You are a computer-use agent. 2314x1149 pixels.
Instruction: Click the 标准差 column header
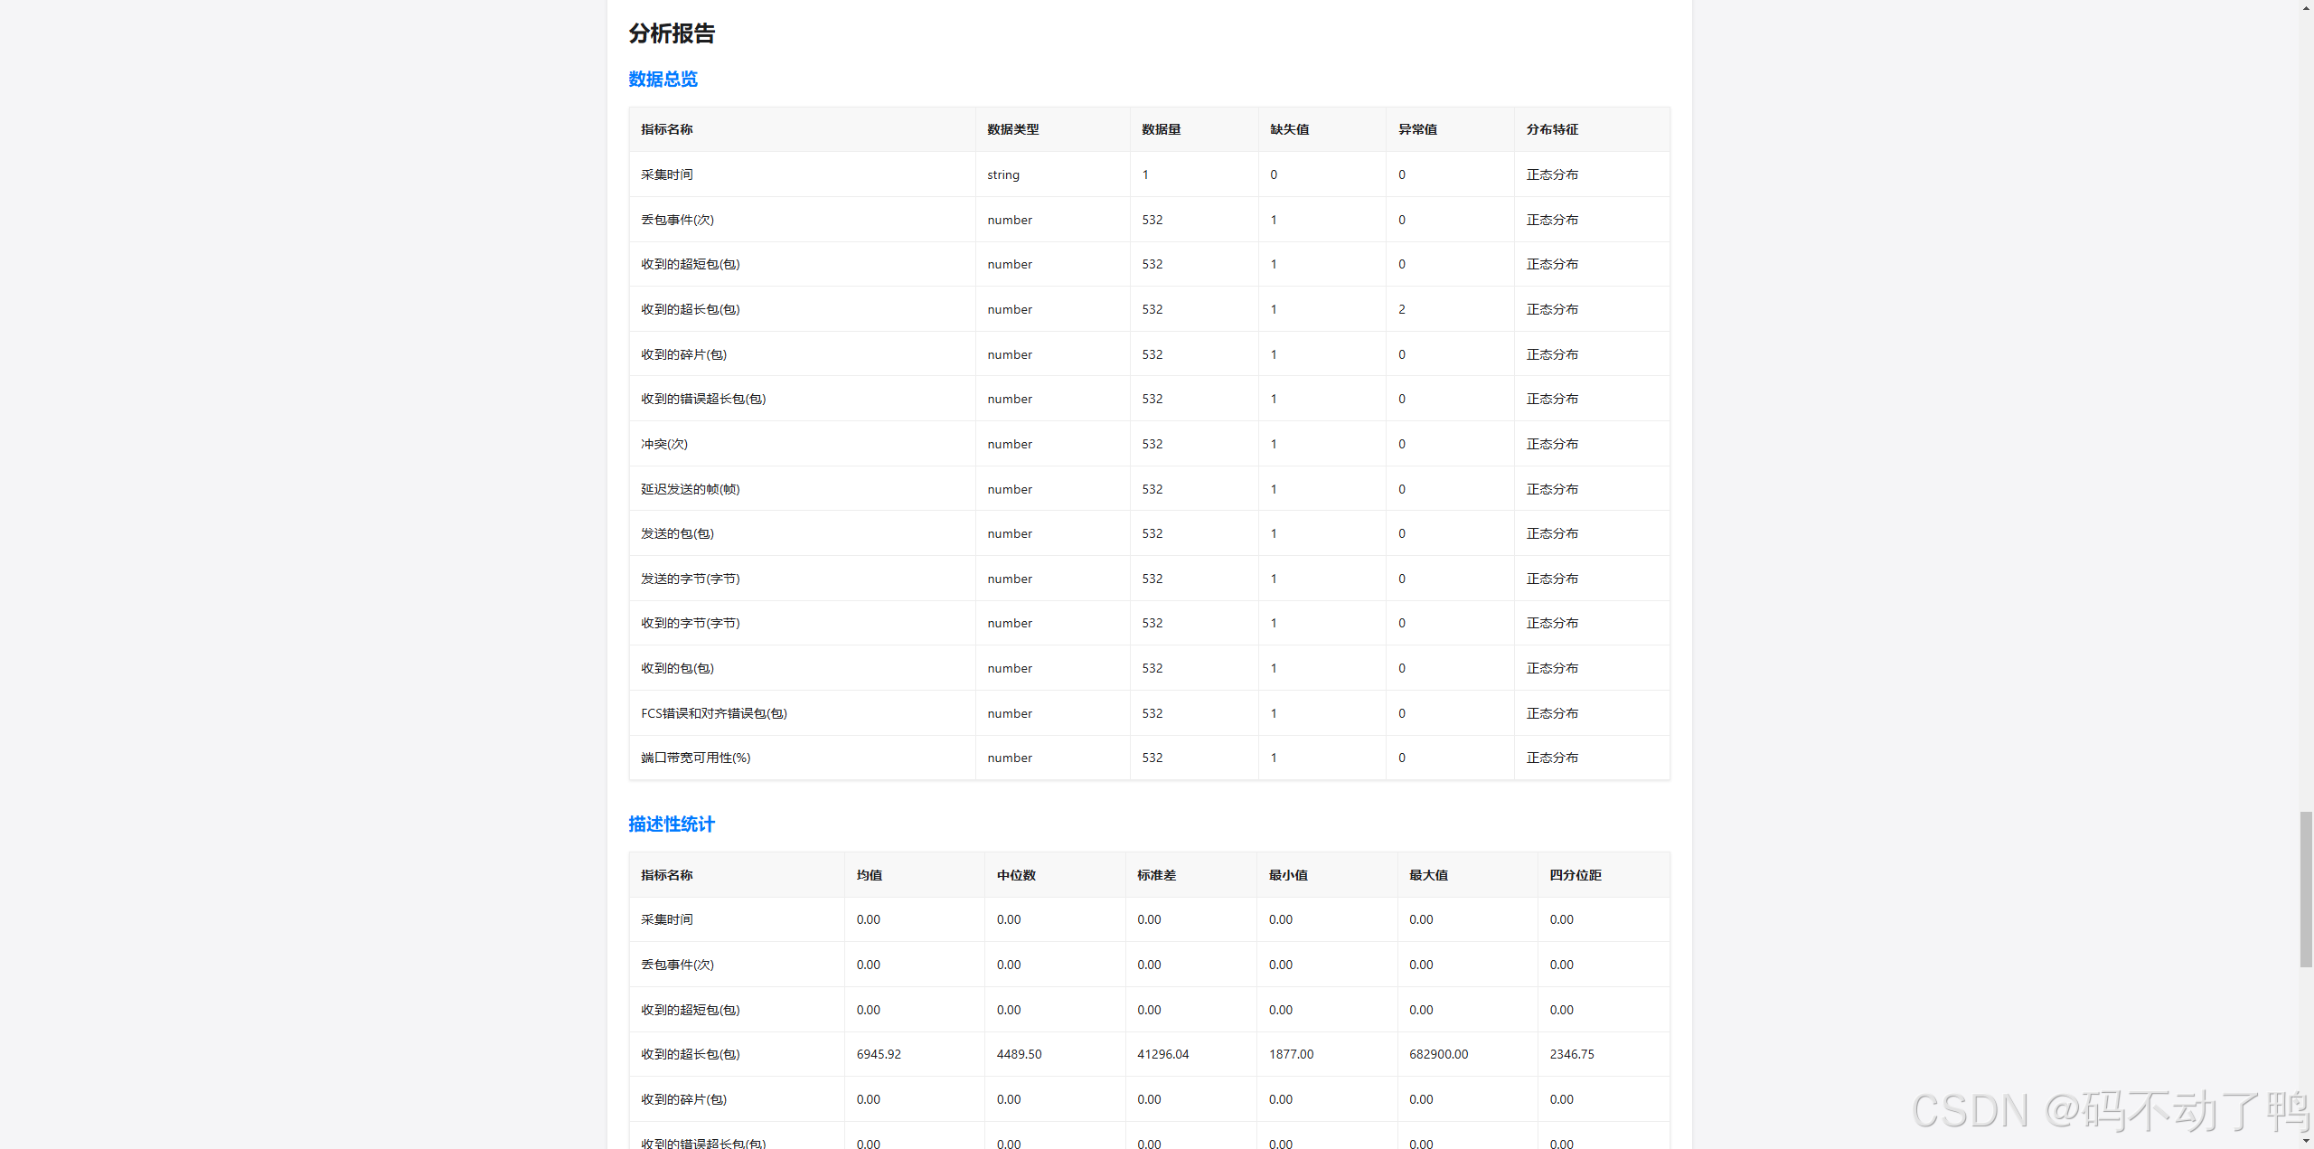click(1156, 875)
